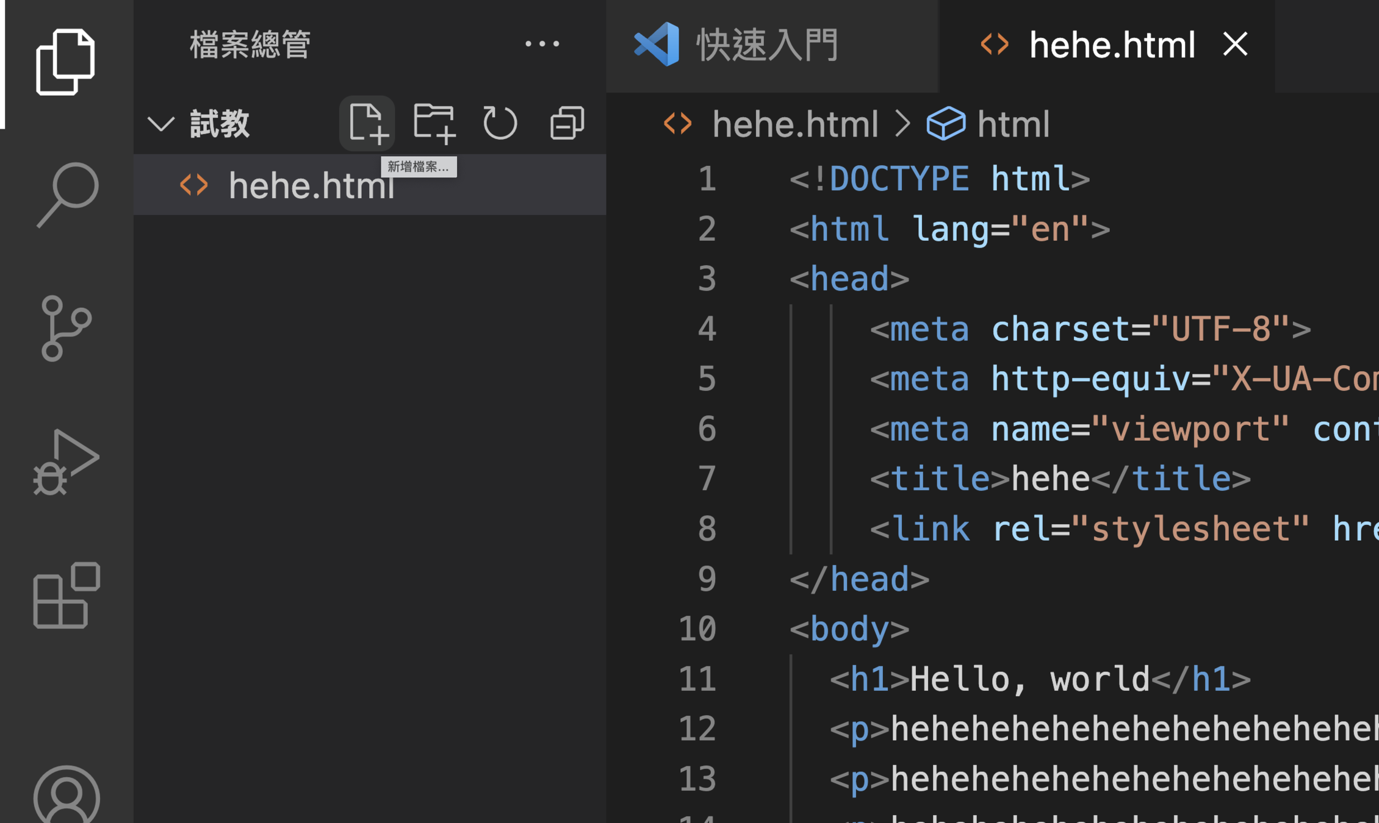
Task: Select the hehe.html editor tab
Action: click(x=1111, y=45)
